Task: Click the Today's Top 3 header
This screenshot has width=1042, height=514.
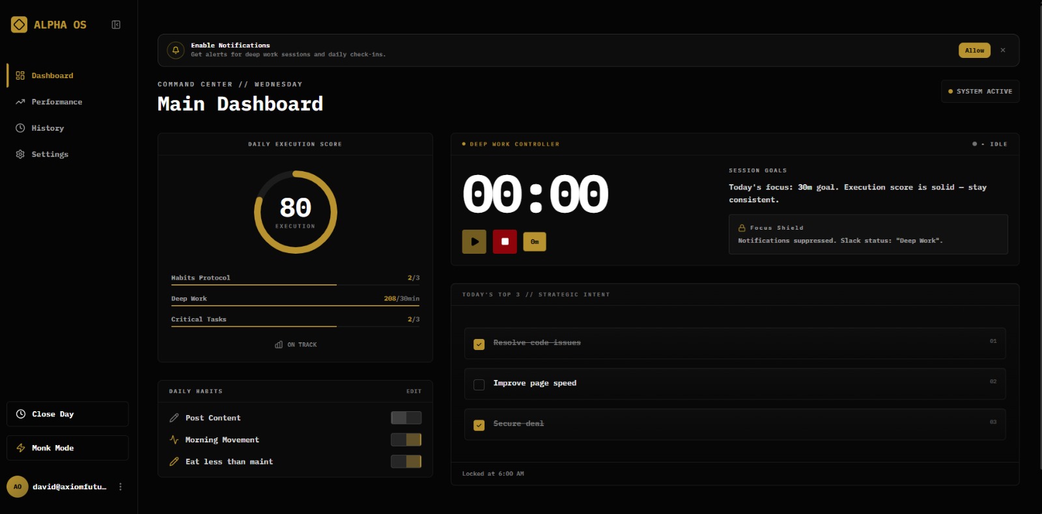Action: pos(536,295)
